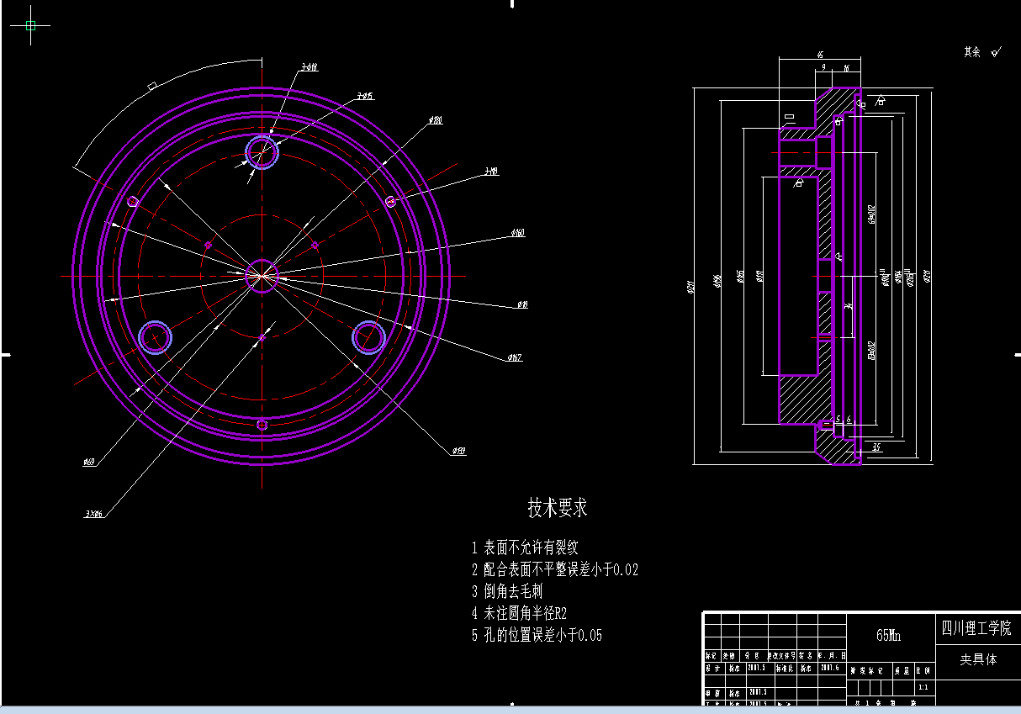Select the surface roughness symbol near 其余
The width and height of the screenshot is (1021, 714).
point(997,52)
